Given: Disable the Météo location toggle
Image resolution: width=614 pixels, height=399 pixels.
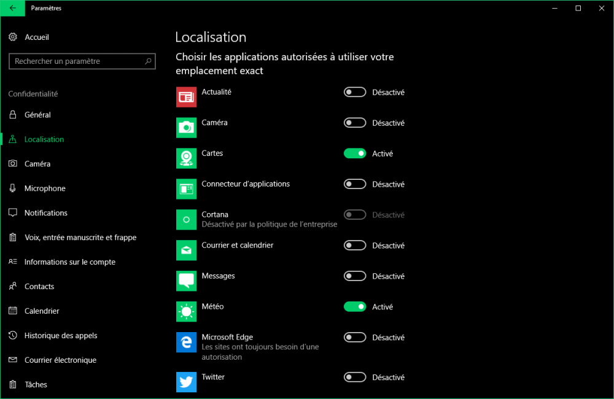Looking at the screenshot, I should click(x=355, y=307).
